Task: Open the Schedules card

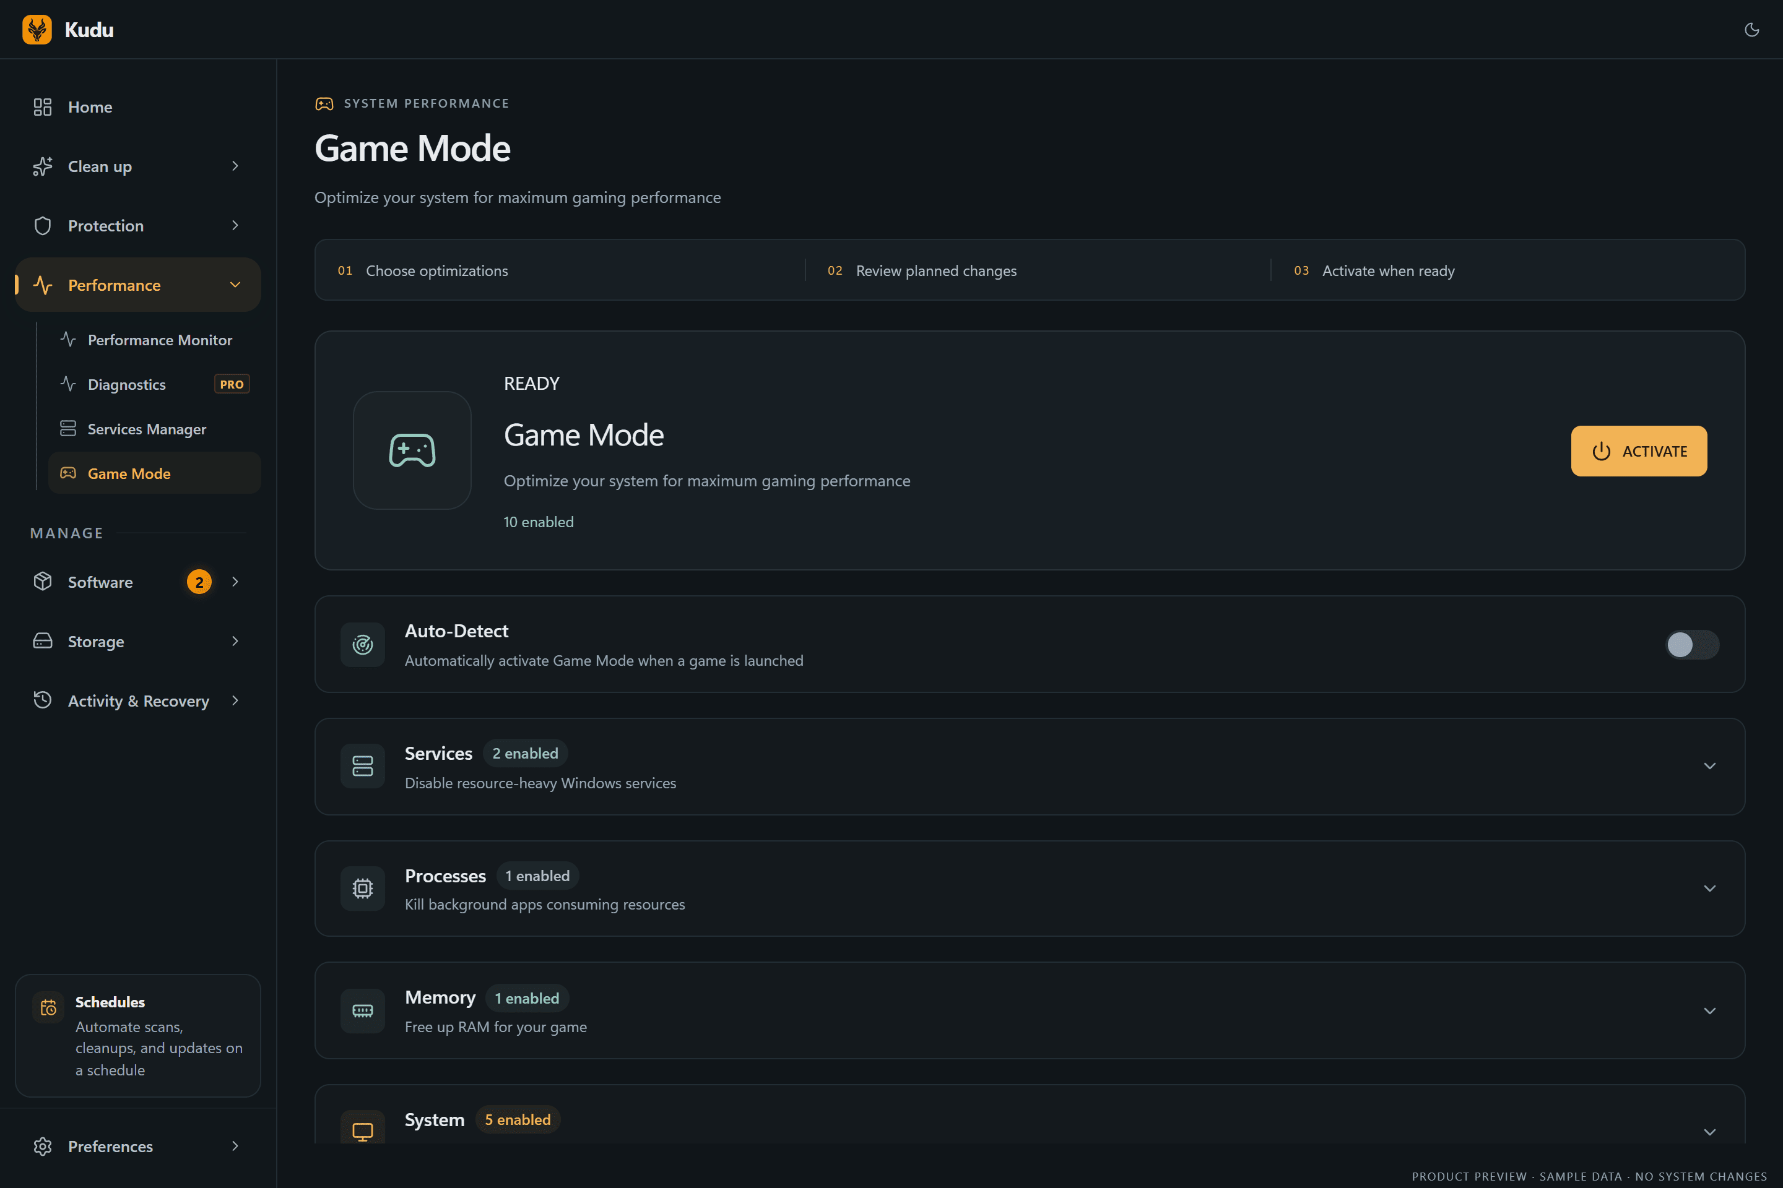Action: (138, 1035)
